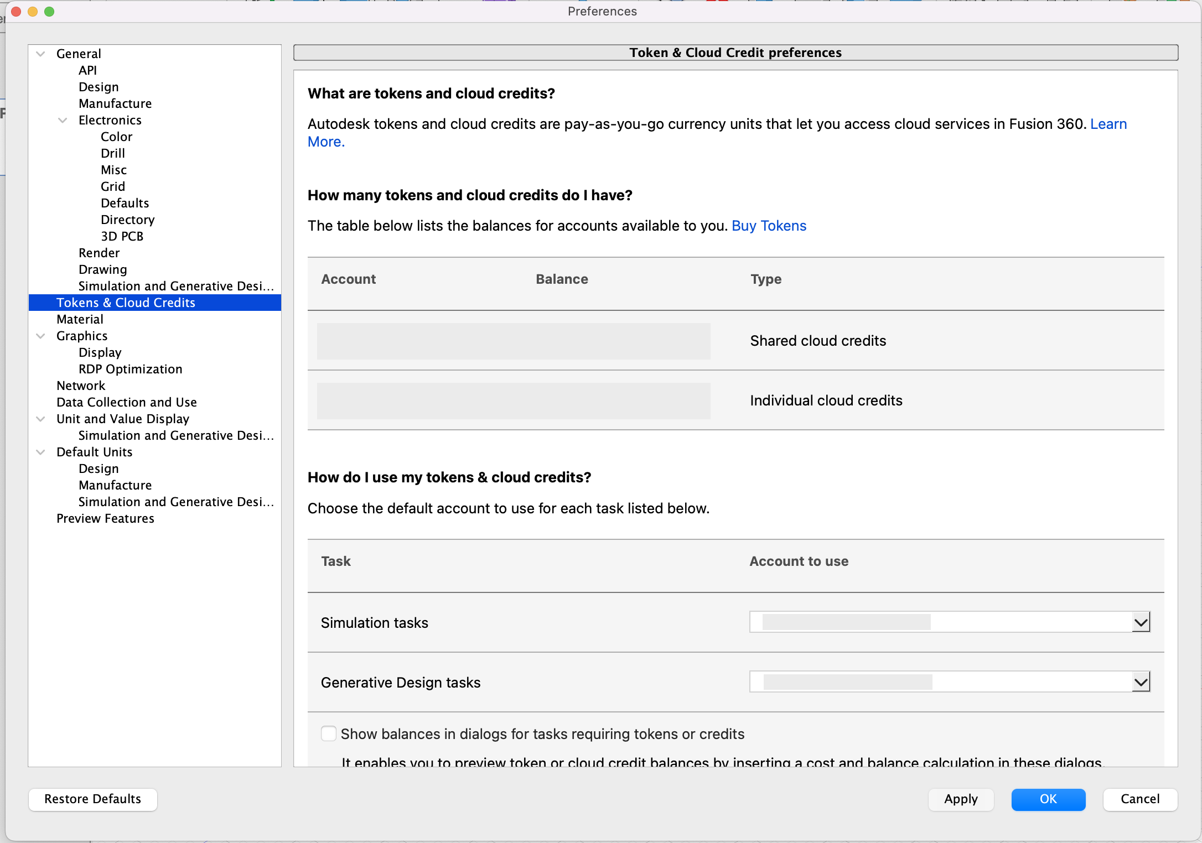Click the Cancel button
The height and width of the screenshot is (843, 1202).
[x=1139, y=799]
